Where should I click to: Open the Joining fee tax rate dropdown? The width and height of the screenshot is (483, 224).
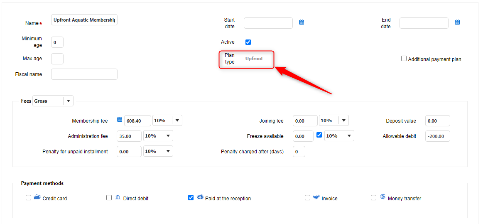(x=343, y=121)
